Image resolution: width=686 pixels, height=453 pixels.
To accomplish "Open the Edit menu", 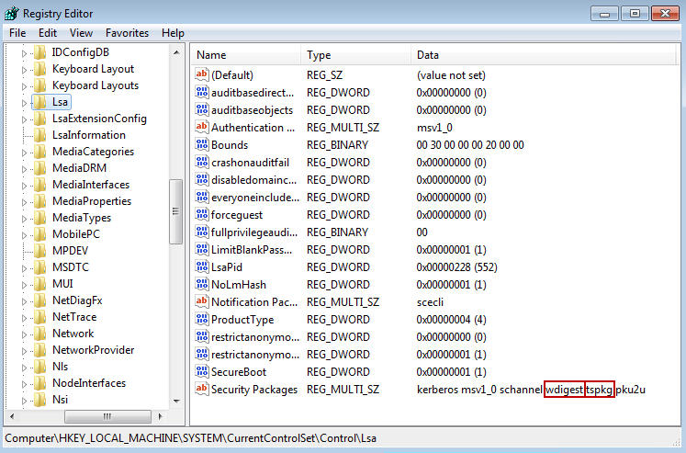I will (47, 33).
